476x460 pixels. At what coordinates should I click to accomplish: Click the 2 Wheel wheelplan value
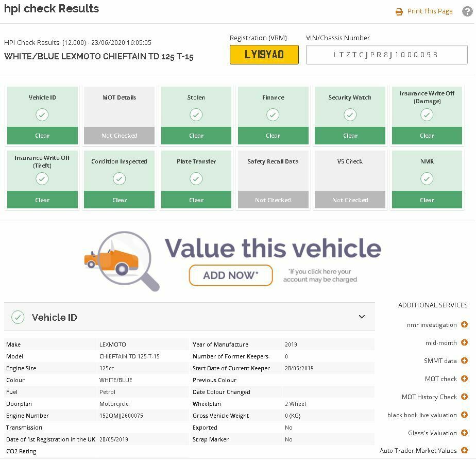(x=295, y=403)
